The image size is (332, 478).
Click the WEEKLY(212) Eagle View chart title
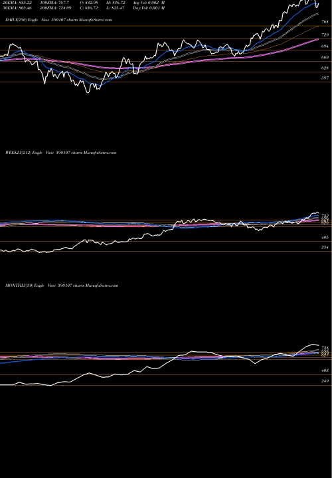60,153
